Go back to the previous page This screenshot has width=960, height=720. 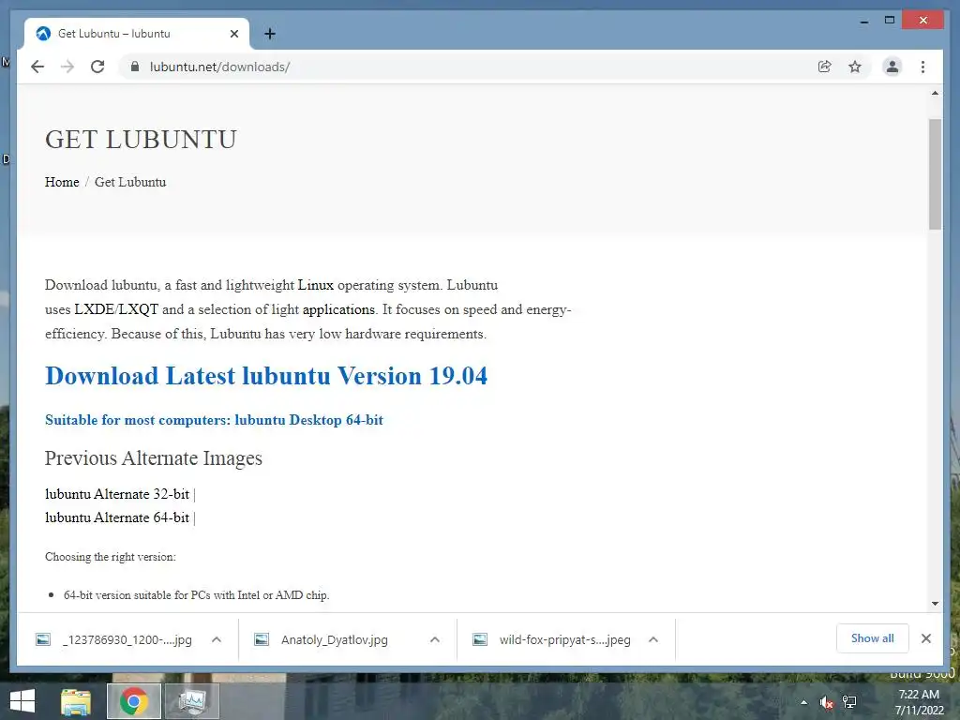tap(37, 67)
